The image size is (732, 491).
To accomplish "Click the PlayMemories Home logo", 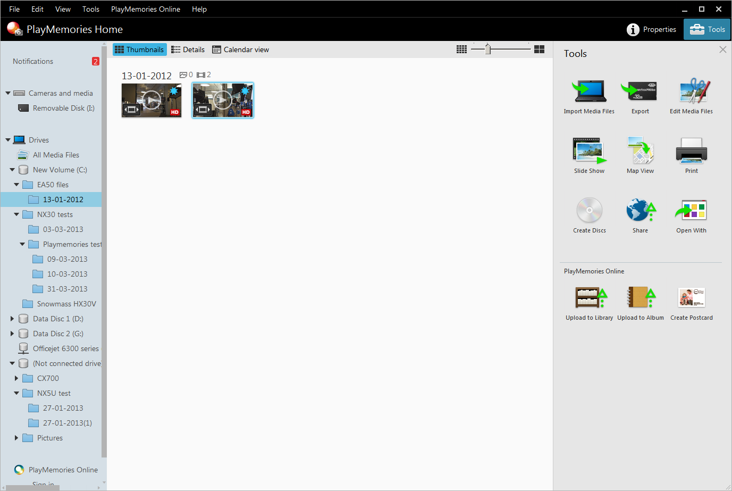I will tap(14, 29).
